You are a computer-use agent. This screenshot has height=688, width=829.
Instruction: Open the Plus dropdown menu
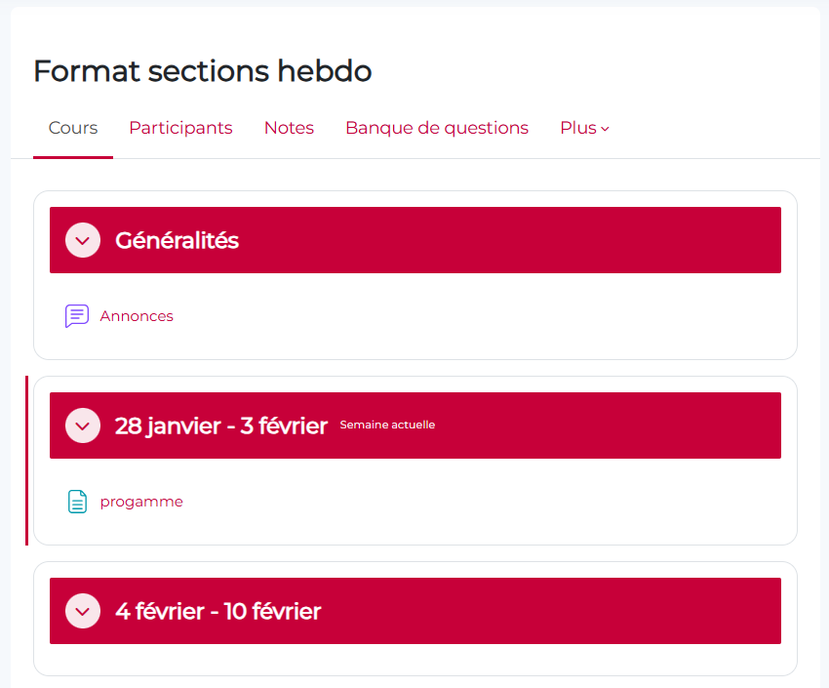[x=584, y=128]
